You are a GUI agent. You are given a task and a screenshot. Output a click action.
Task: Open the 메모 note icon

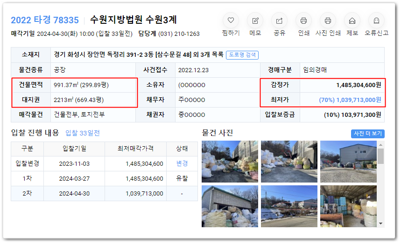(x=255, y=20)
